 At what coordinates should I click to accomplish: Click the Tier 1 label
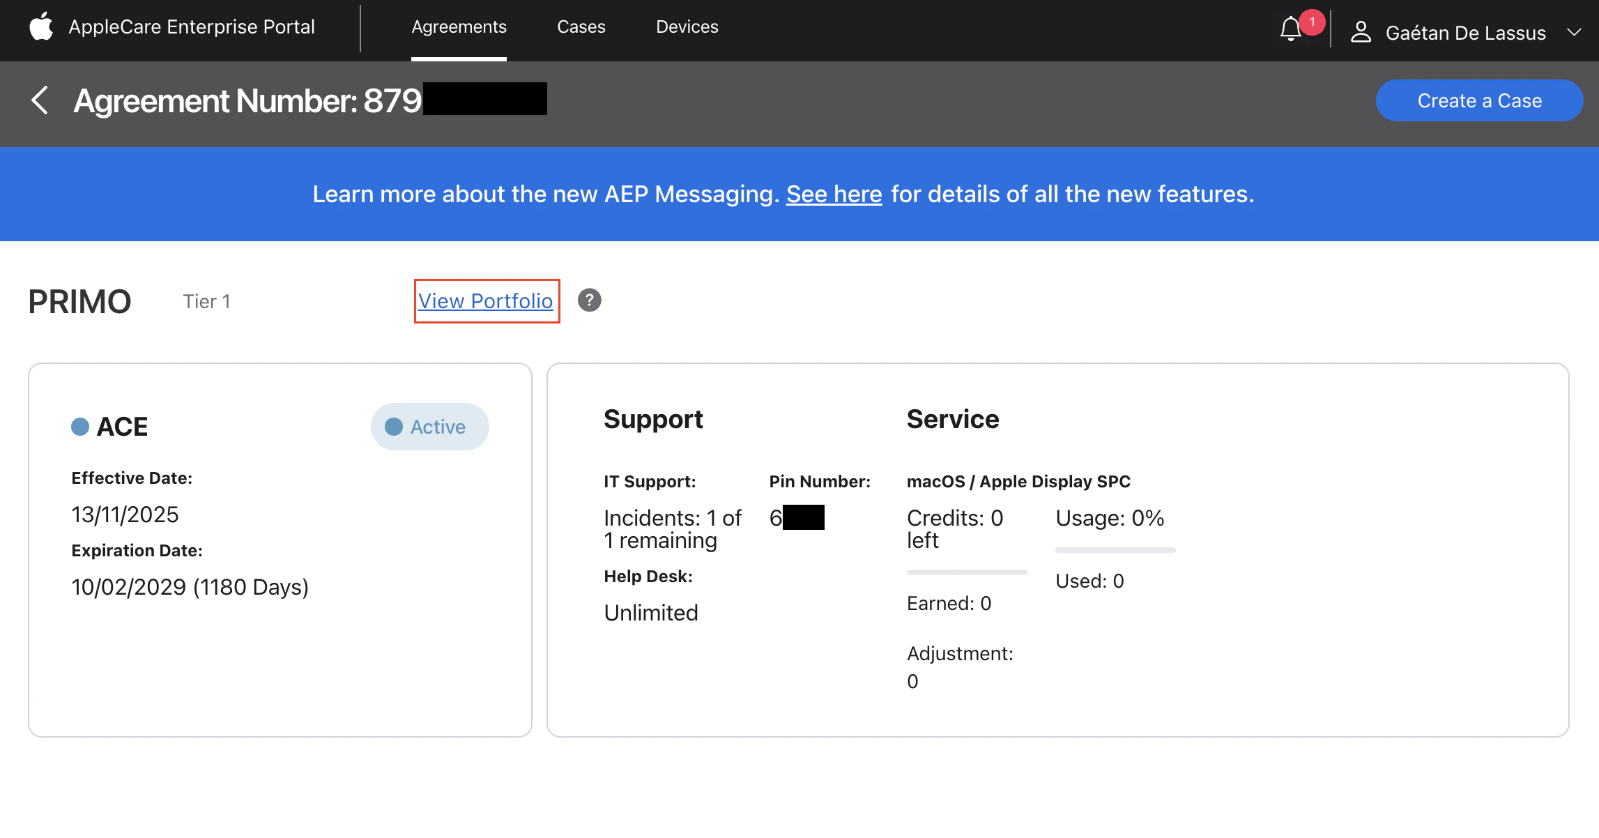point(206,301)
